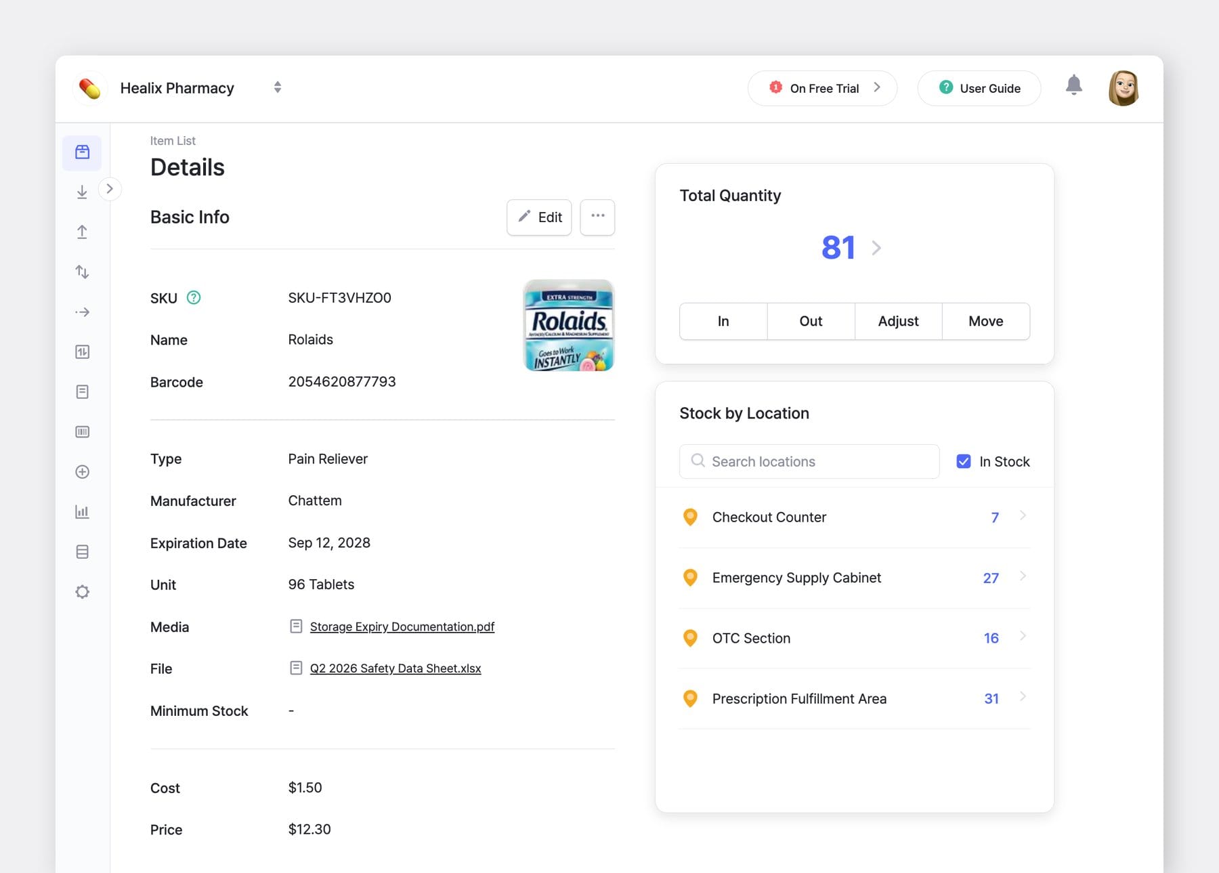This screenshot has height=873, width=1219.
Task: Select the Adjust quantity tab
Action: coord(898,321)
